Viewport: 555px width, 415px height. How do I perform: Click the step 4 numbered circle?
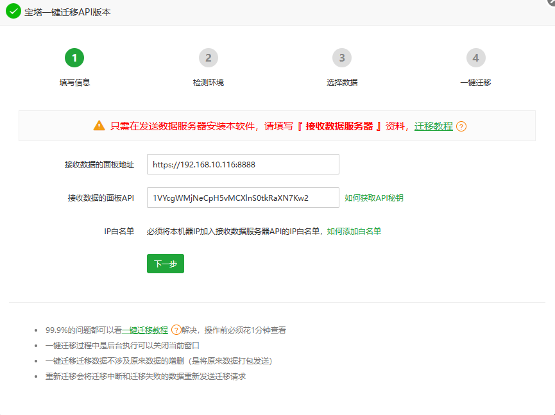(475, 57)
